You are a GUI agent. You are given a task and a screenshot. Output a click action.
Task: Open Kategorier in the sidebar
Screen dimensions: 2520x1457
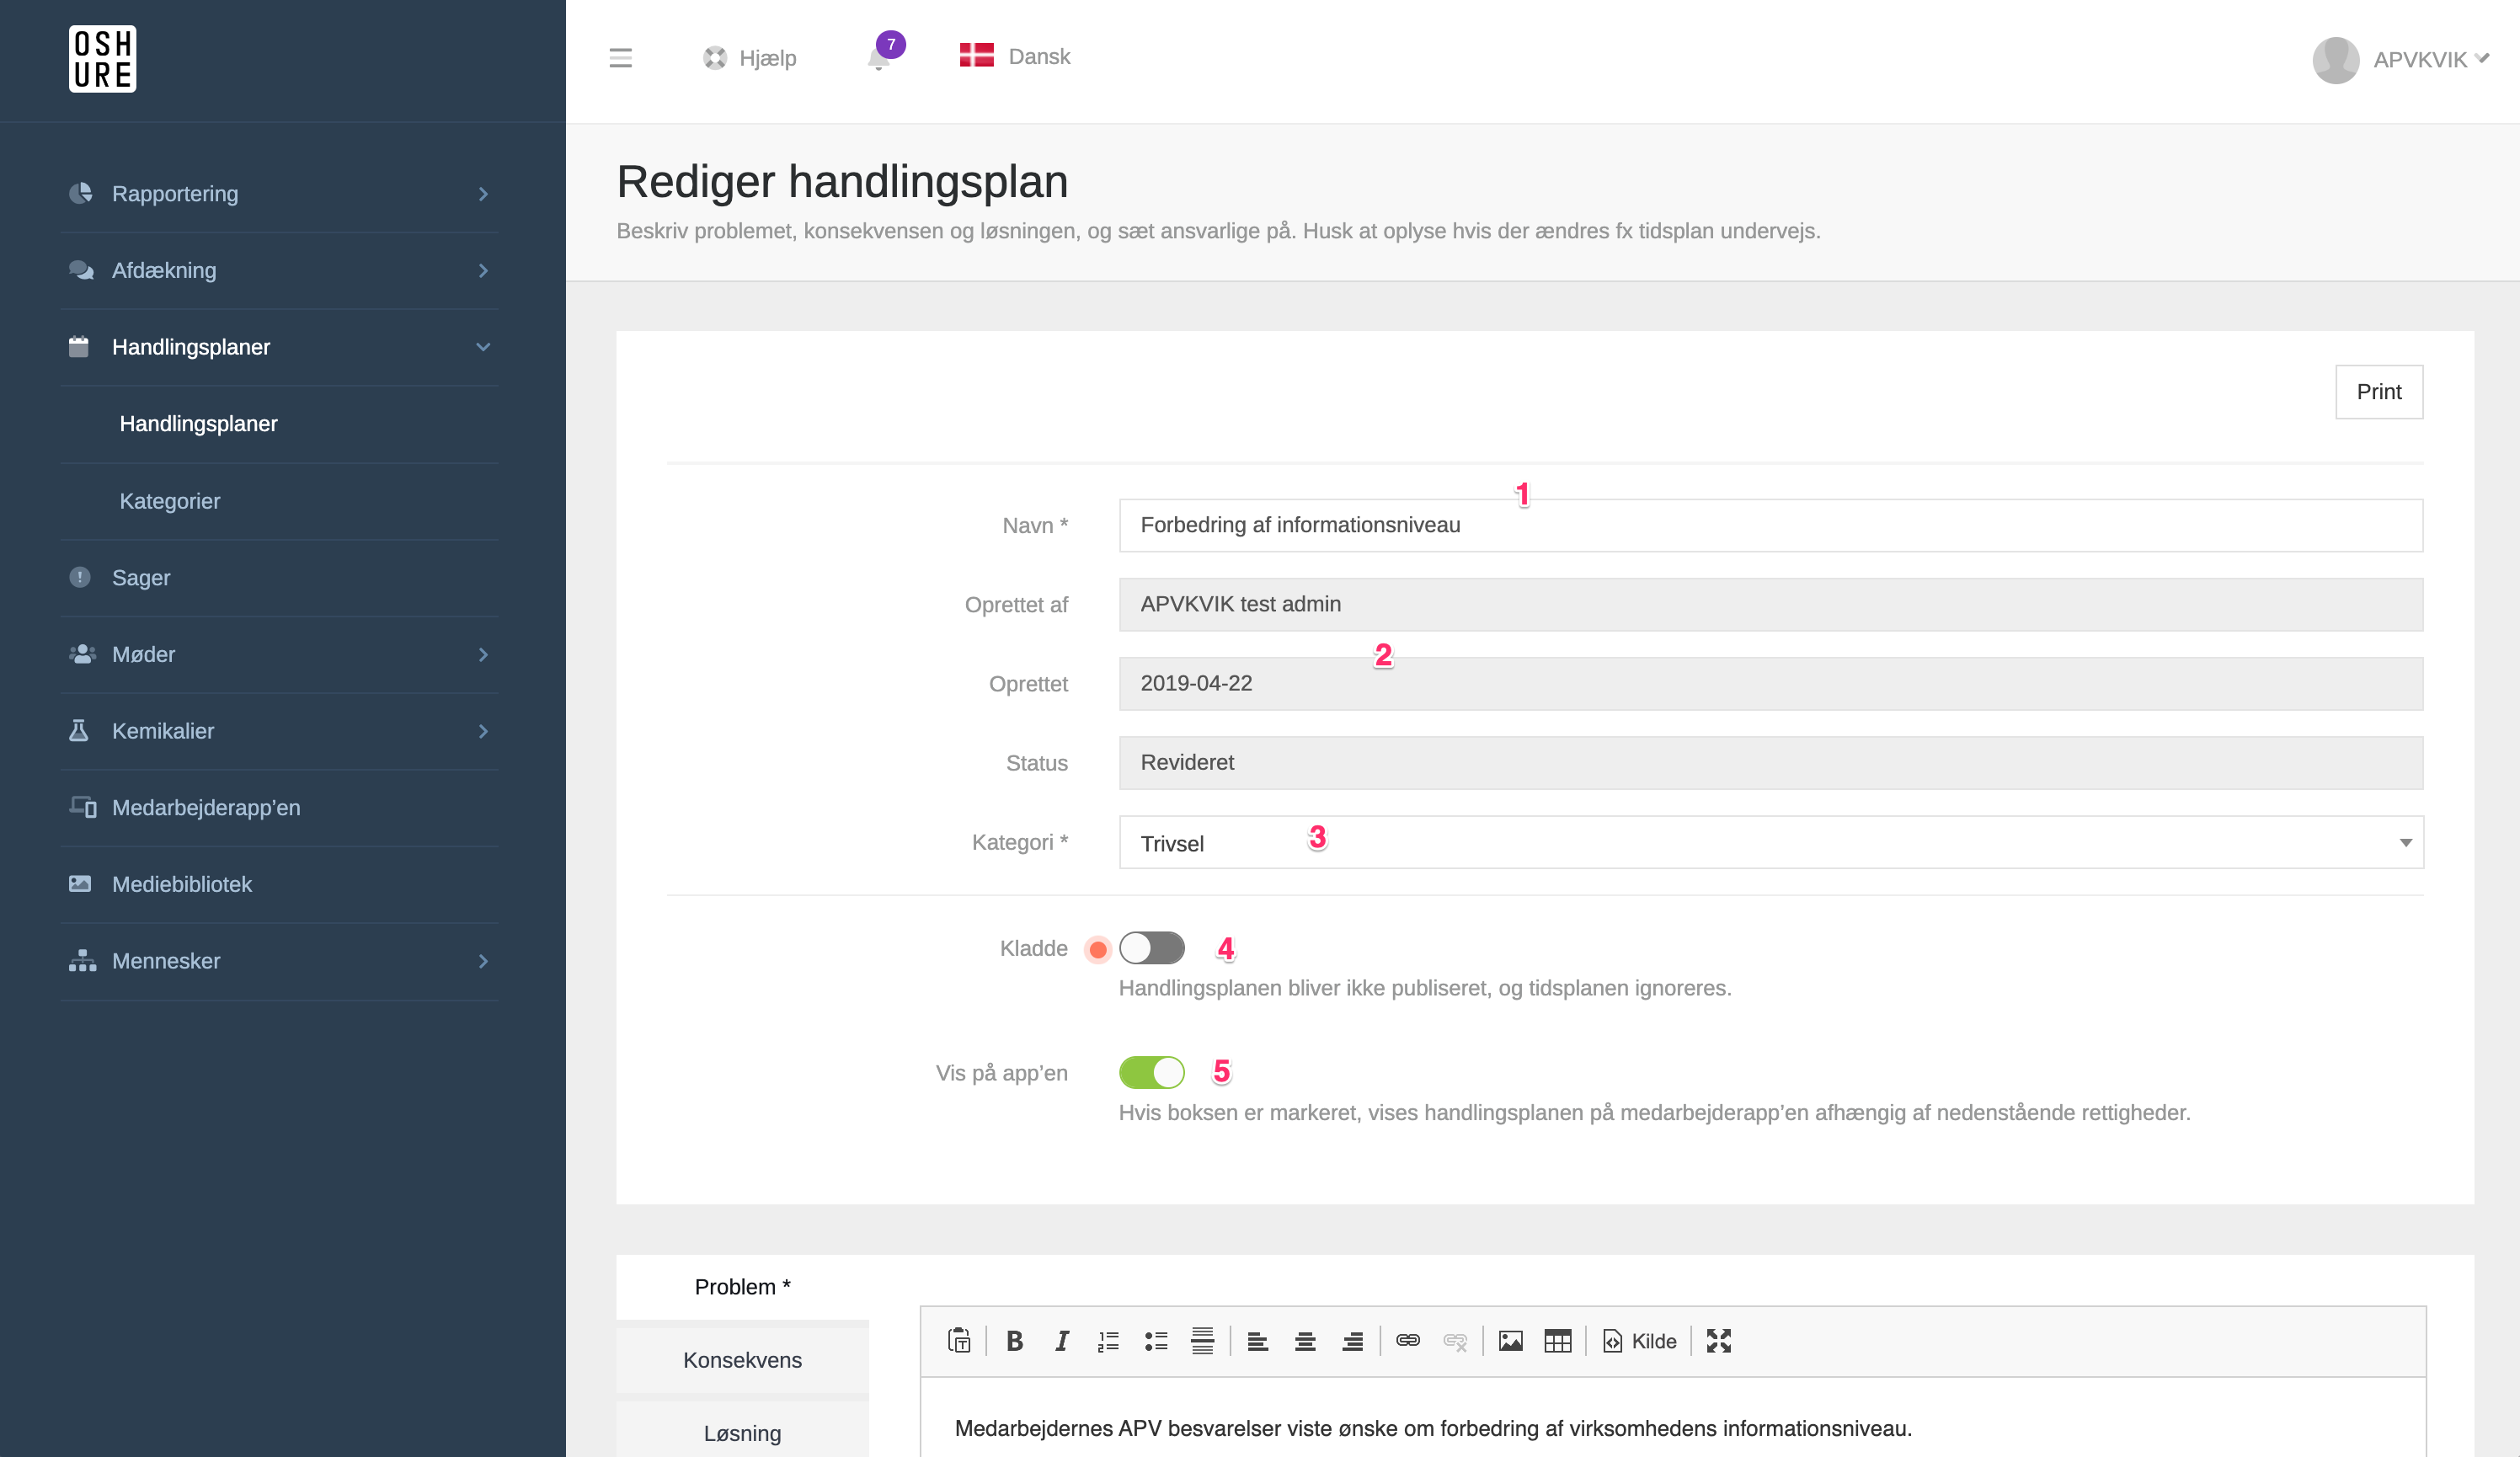170,501
